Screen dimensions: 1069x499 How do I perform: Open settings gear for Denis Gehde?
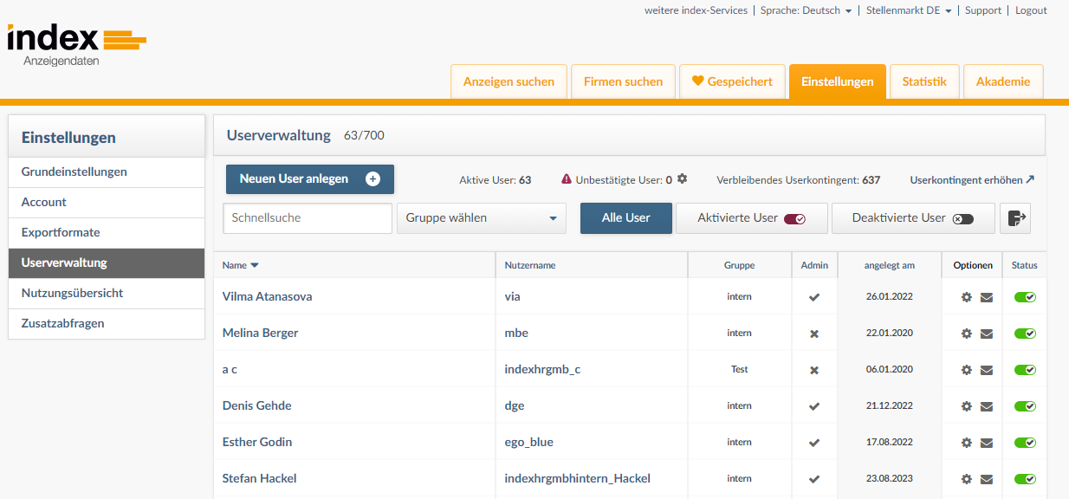click(966, 405)
